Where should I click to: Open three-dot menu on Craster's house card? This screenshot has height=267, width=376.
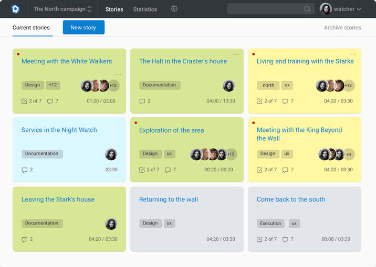coord(236,54)
